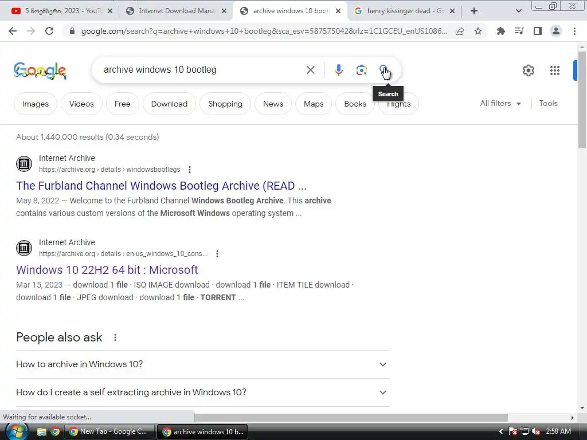Open The Furbland Channel Windows Bootleg Archive link
Screen dimensions: 587x440
pyautogui.click(x=161, y=186)
